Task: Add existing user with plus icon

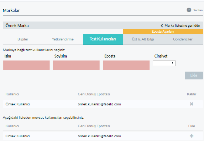Action: pos(191,136)
